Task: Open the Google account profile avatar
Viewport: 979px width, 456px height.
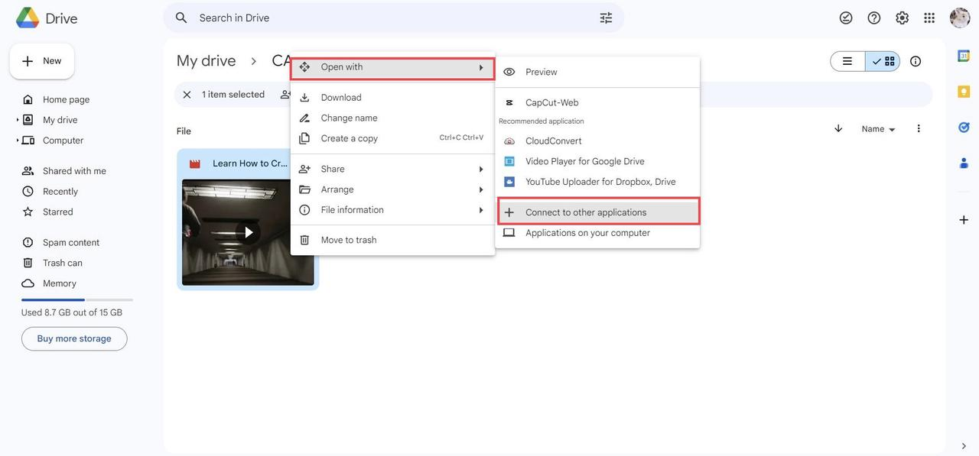Action: point(960,18)
